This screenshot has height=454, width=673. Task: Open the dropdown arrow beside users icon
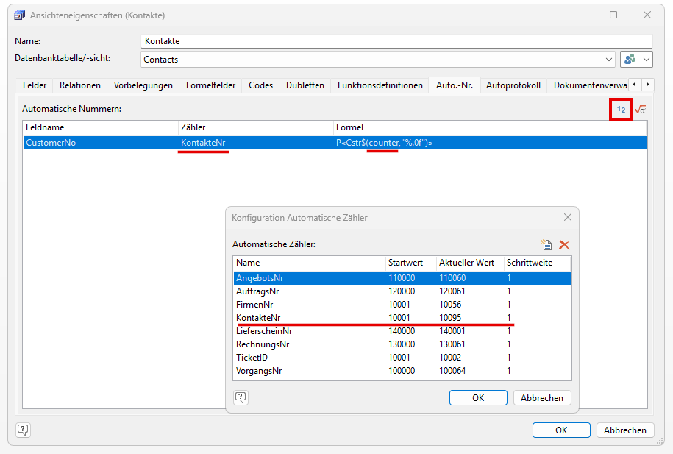647,59
